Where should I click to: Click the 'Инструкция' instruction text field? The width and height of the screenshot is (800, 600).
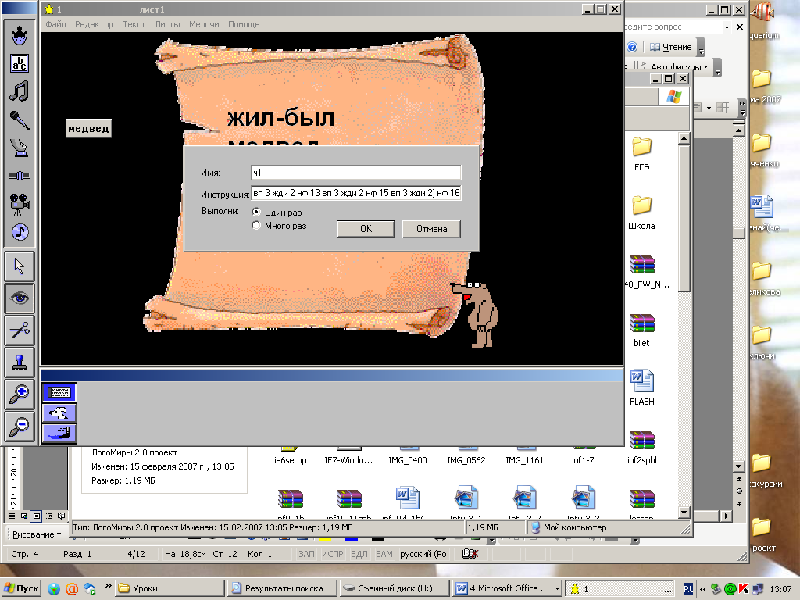pyautogui.click(x=356, y=193)
